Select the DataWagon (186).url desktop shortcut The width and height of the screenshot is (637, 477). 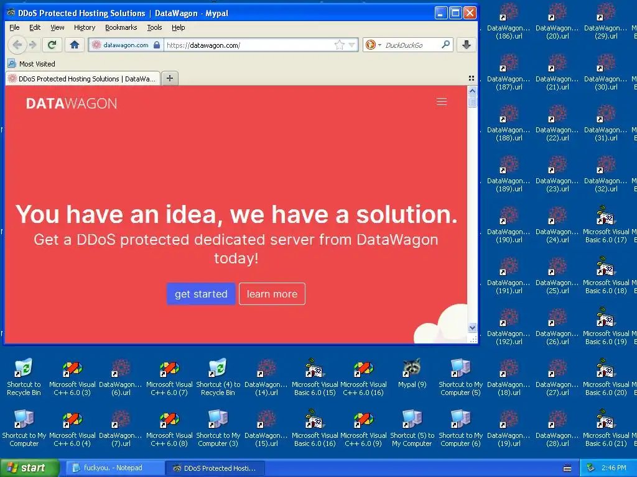(509, 20)
